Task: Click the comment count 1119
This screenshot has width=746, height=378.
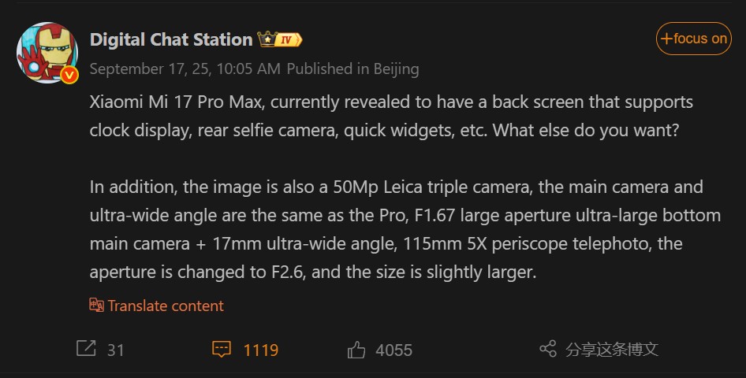Action: click(x=261, y=350)
